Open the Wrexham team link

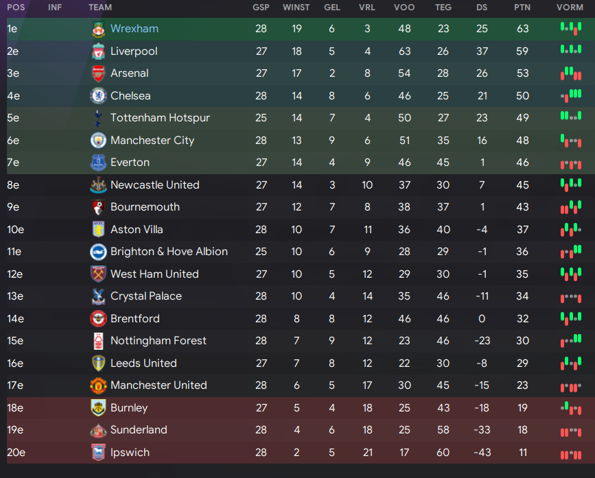click(x=135, y=29)
